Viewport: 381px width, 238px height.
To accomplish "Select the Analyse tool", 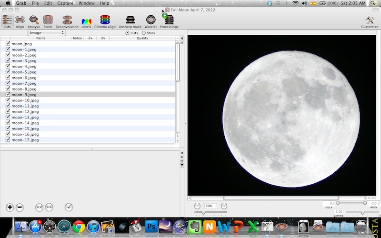I will [34, 20].
